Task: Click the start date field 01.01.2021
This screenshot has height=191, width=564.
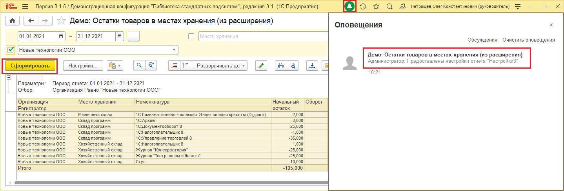Action: coord(37,36)
